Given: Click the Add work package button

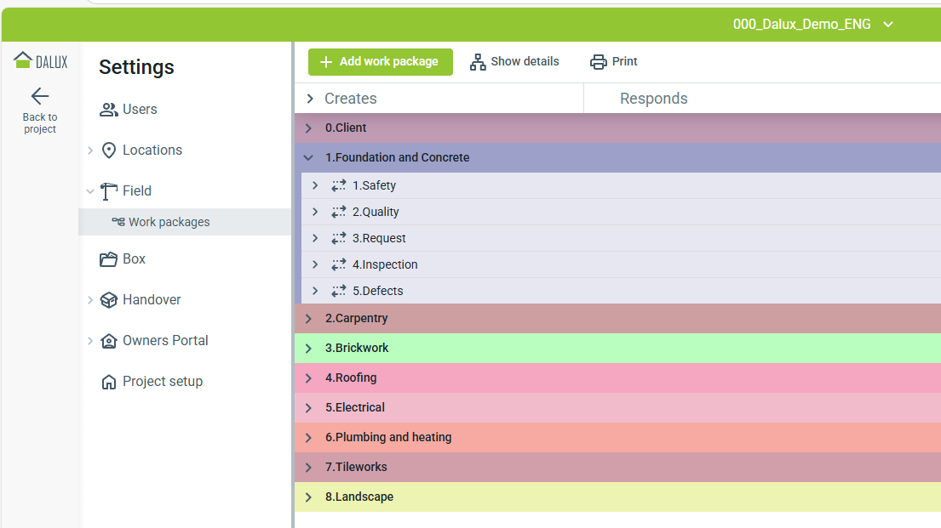Looking at the screenshot, I should [x=381, y=62].
